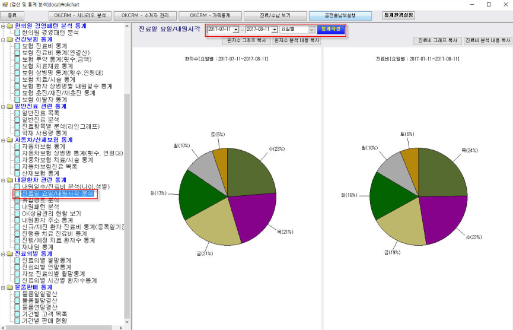
Task: Click the okchart application icon in title bar
Action: (5, 5)
